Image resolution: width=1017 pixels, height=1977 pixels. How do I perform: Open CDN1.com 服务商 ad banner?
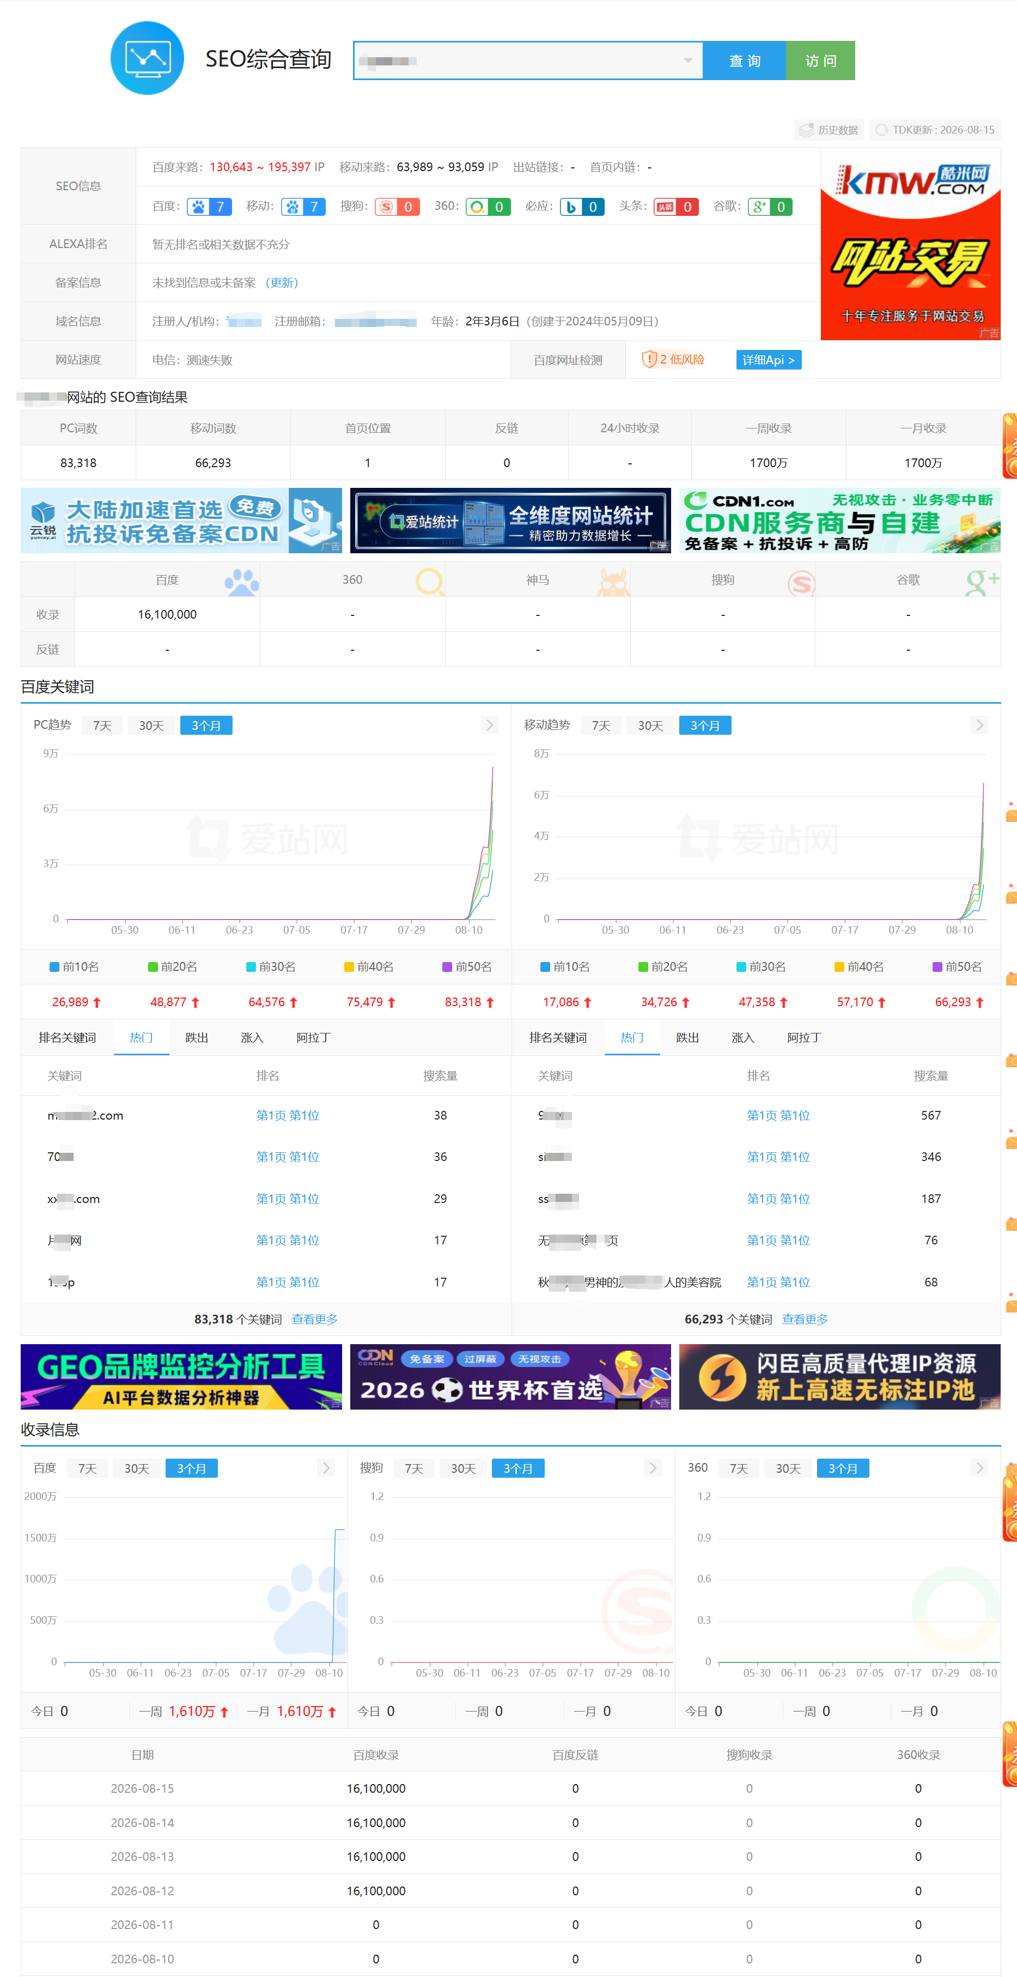coord(840,521)
